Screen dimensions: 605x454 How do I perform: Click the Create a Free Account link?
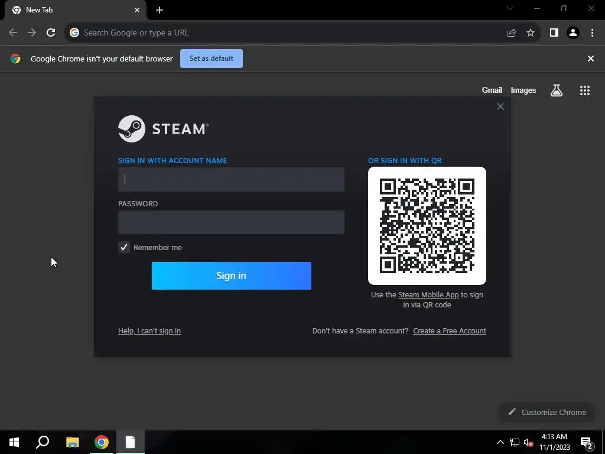[450, 331]
